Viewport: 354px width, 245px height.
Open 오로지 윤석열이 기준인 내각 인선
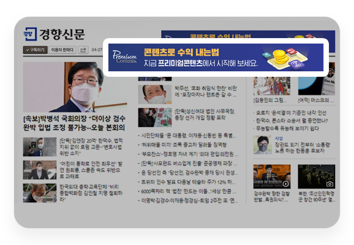coord(291,113)
